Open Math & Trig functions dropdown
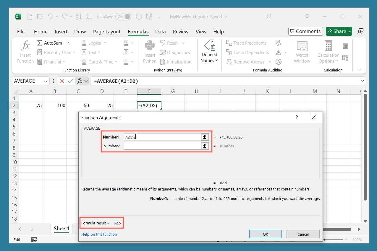The width and height of the screenshot is (377, 251). [129, 53]
